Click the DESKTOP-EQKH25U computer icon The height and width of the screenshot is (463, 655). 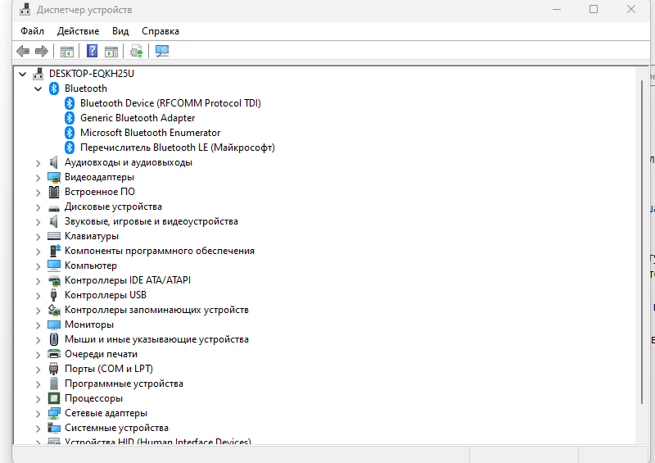[x=38, y=74]
